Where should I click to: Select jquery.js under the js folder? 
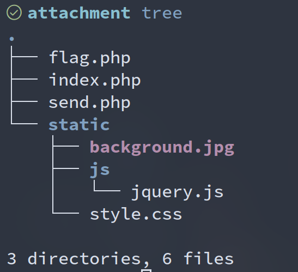(x=177, y=192)
